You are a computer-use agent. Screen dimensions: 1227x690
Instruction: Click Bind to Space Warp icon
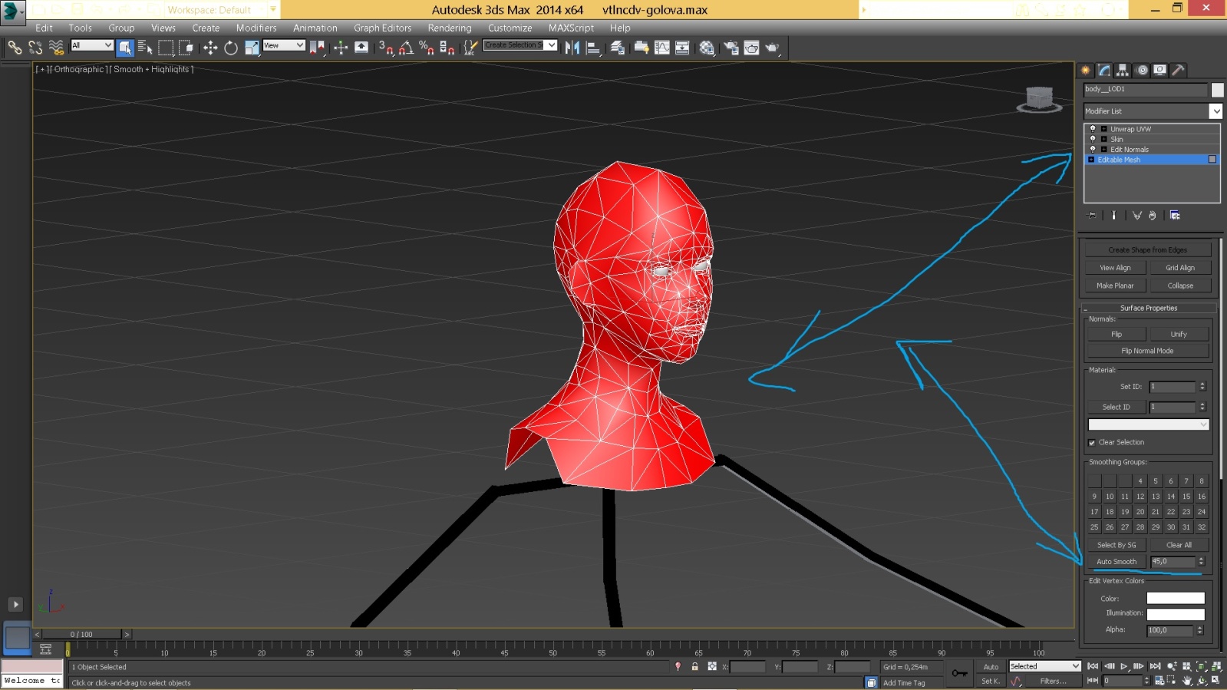(56, 48)
